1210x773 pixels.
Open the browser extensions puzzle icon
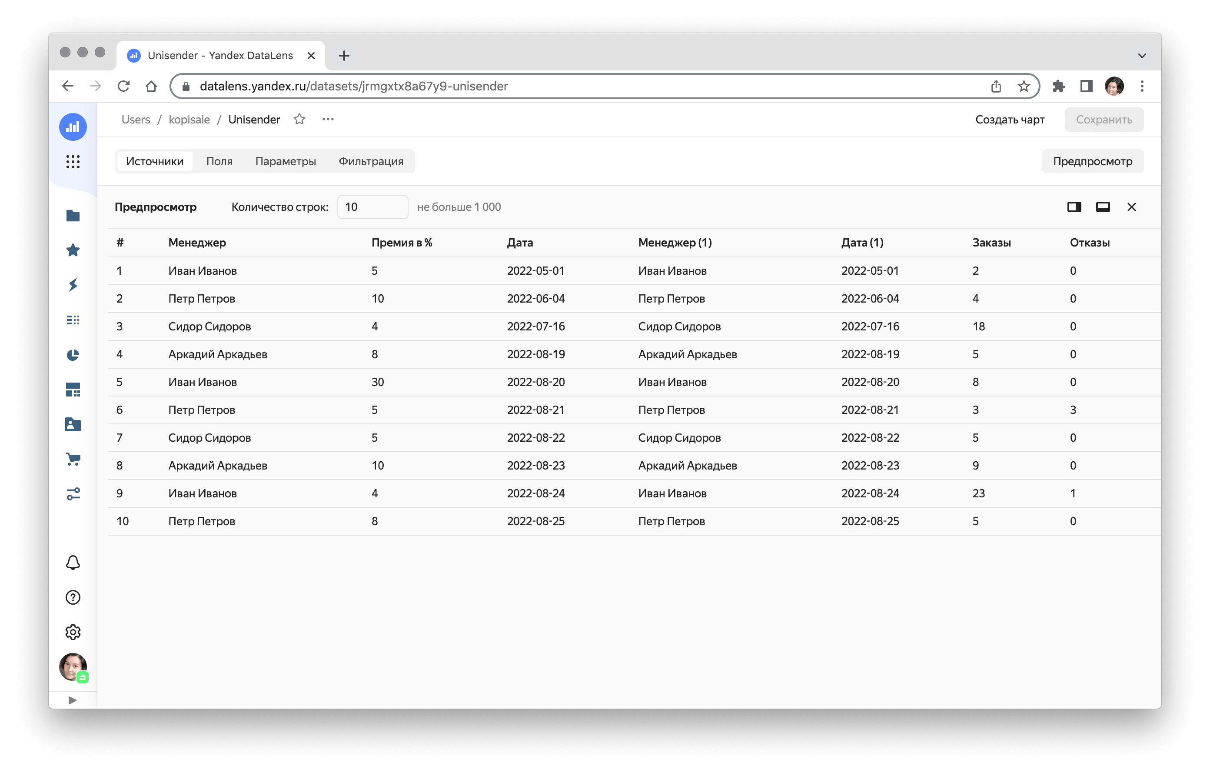click(1059, 86)
